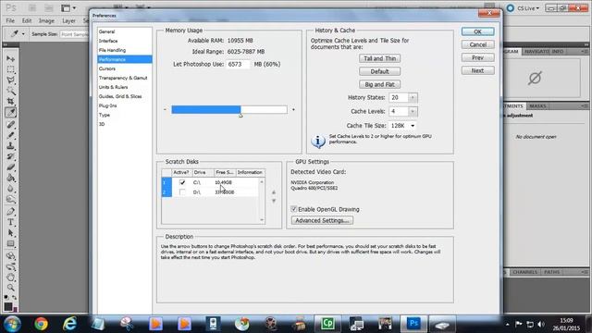Select General preferences category
The image size is (592, 333).
(106, 31)
